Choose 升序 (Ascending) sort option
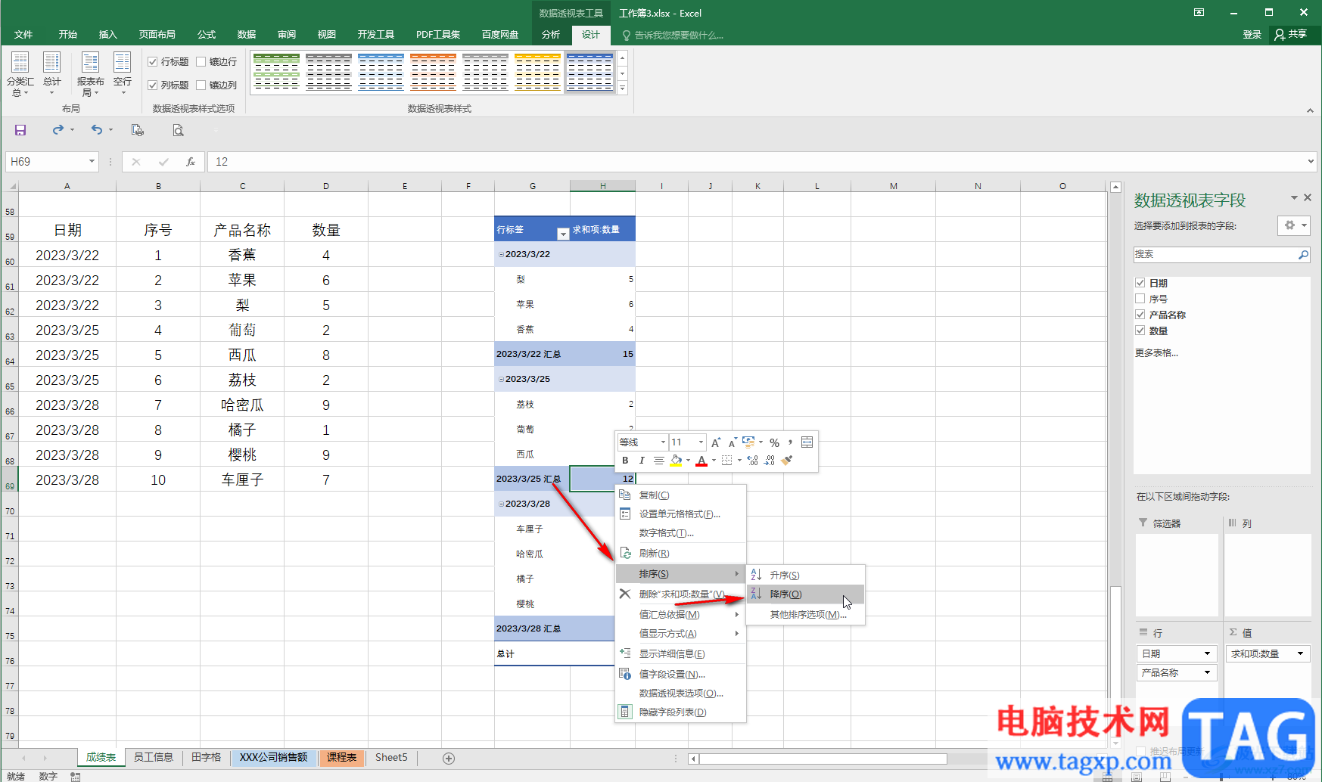The image size is (1322, 782). 805,576
